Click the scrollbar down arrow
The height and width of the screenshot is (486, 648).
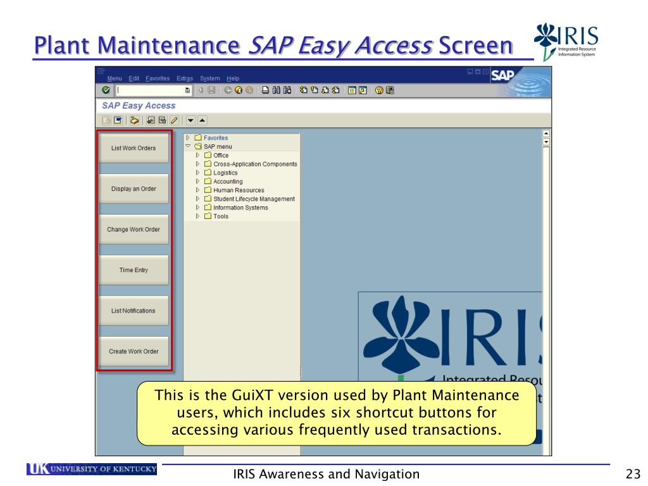tap(546, 142)
